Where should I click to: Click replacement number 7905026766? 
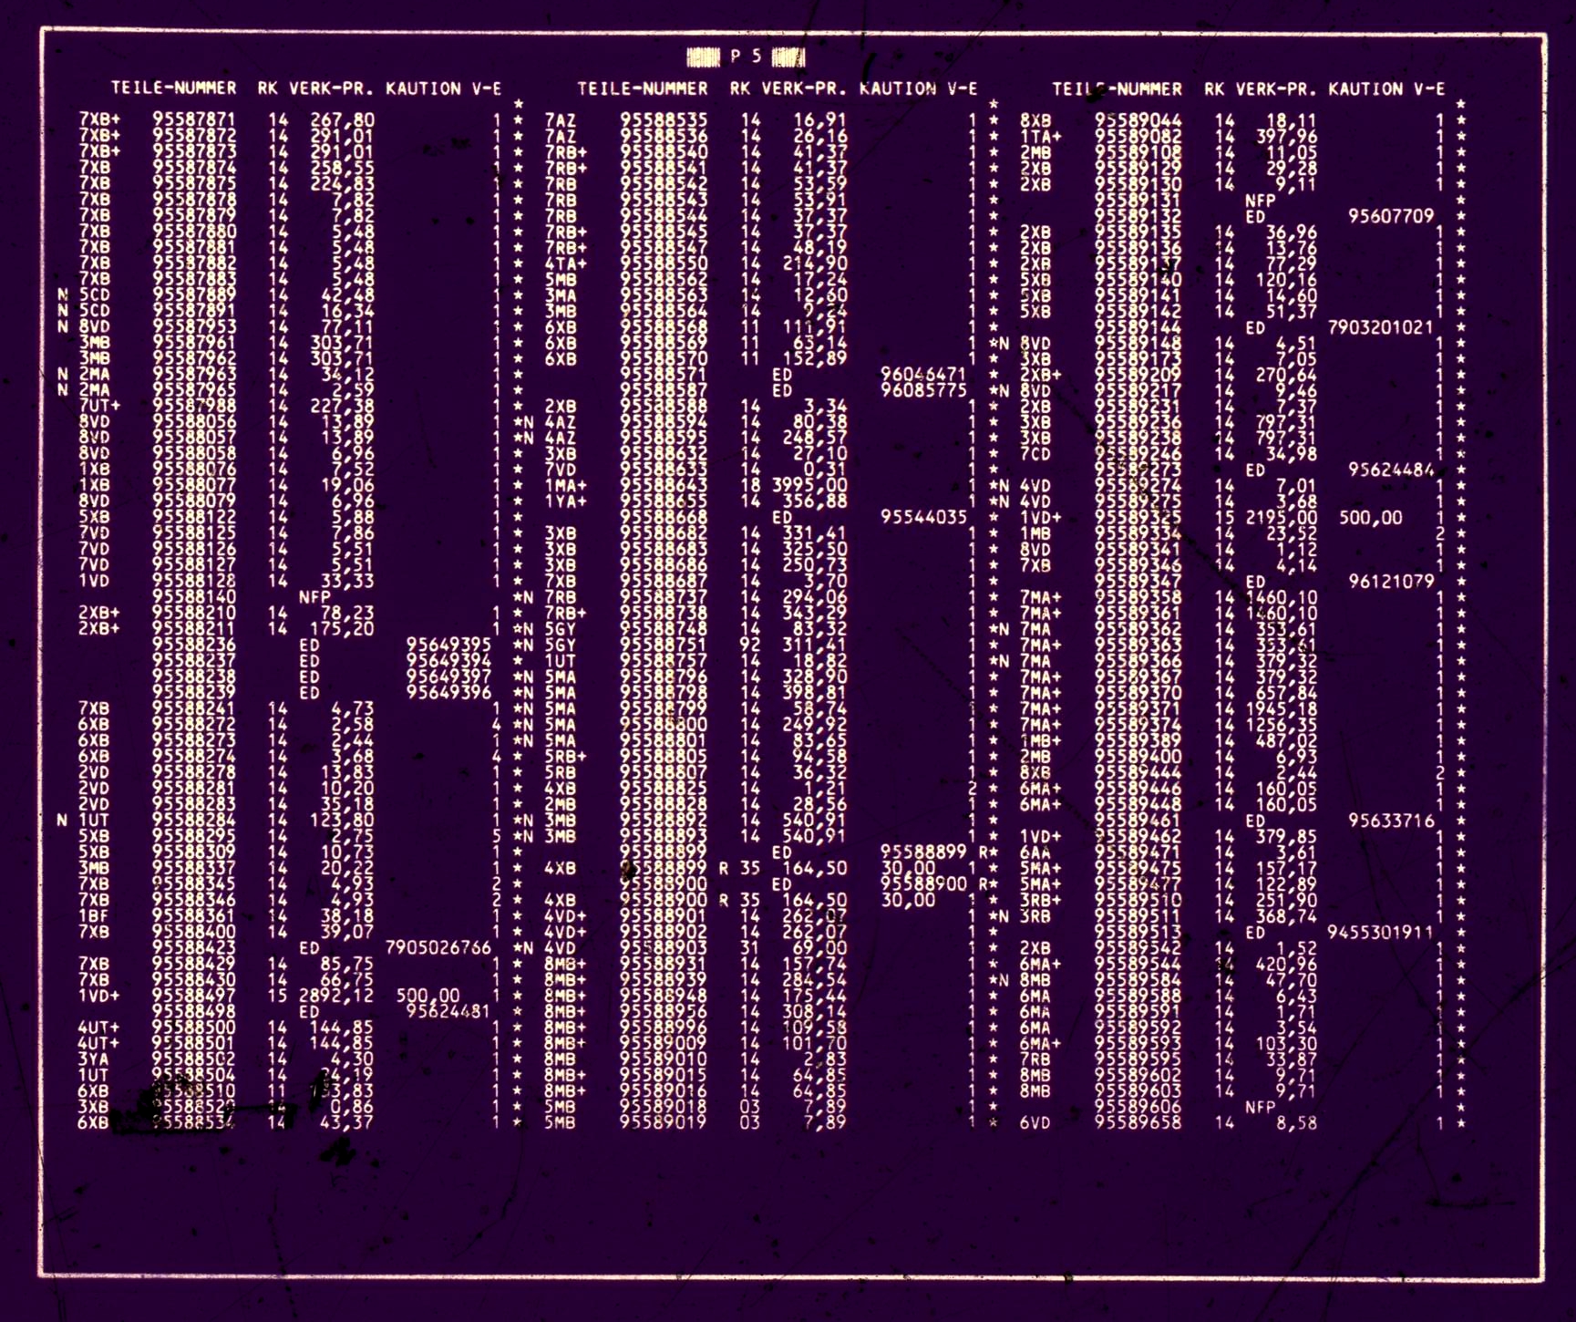tap(438, 948)
